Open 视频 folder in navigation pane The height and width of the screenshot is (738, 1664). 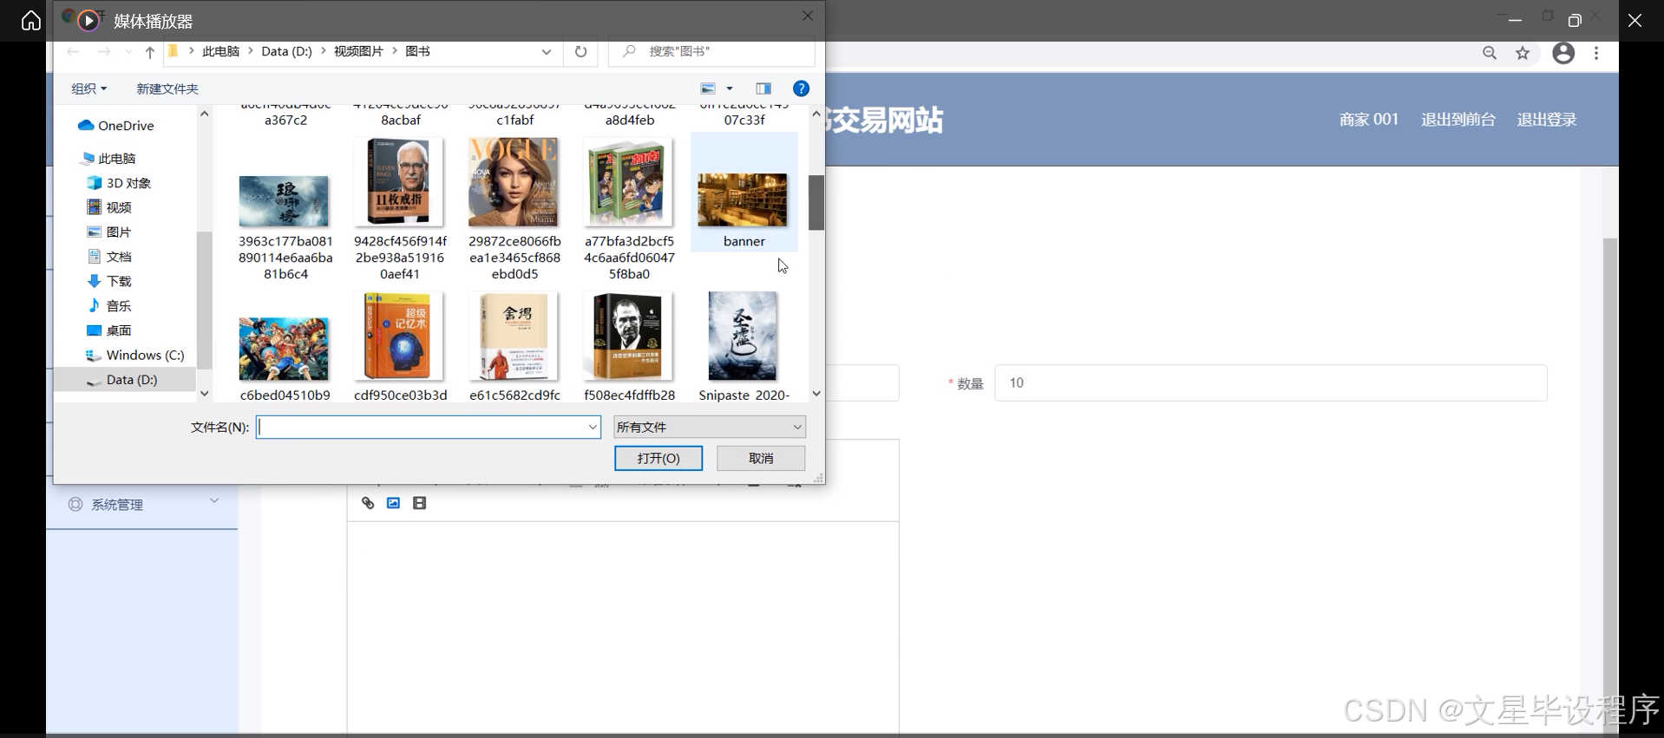point(109,207)
